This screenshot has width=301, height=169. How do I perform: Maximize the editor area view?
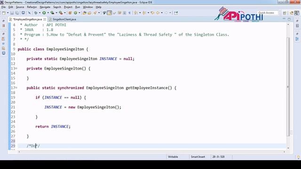289,19
